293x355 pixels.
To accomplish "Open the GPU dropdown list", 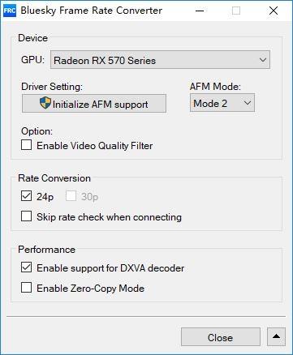I will click(160, 60).
